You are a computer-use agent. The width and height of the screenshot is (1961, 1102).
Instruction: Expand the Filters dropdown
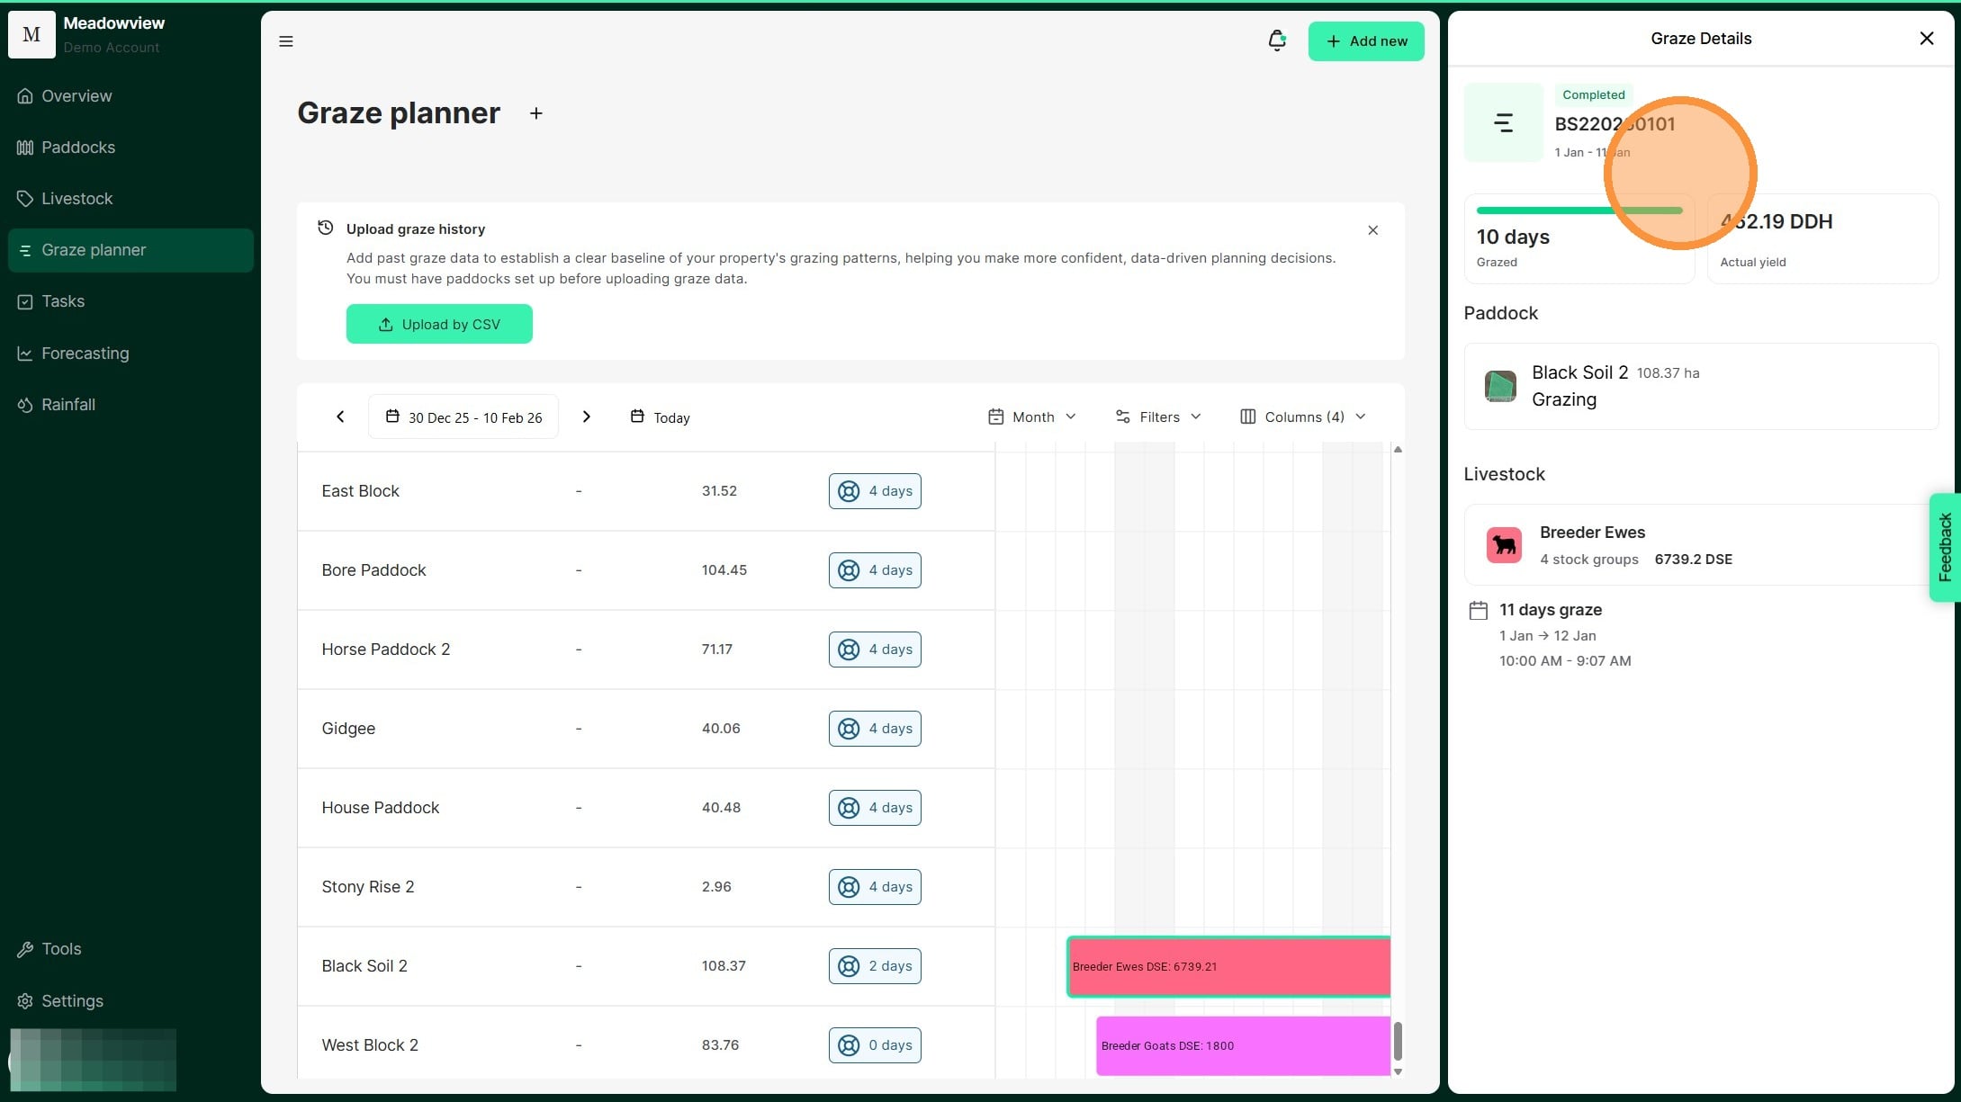(x=1158, y=417)
